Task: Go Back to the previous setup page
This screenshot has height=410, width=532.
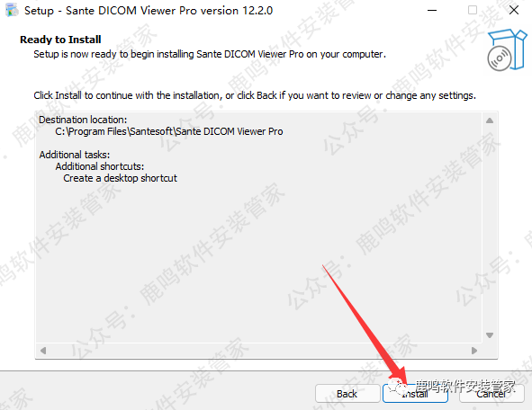Action: [x=347, y=394]
